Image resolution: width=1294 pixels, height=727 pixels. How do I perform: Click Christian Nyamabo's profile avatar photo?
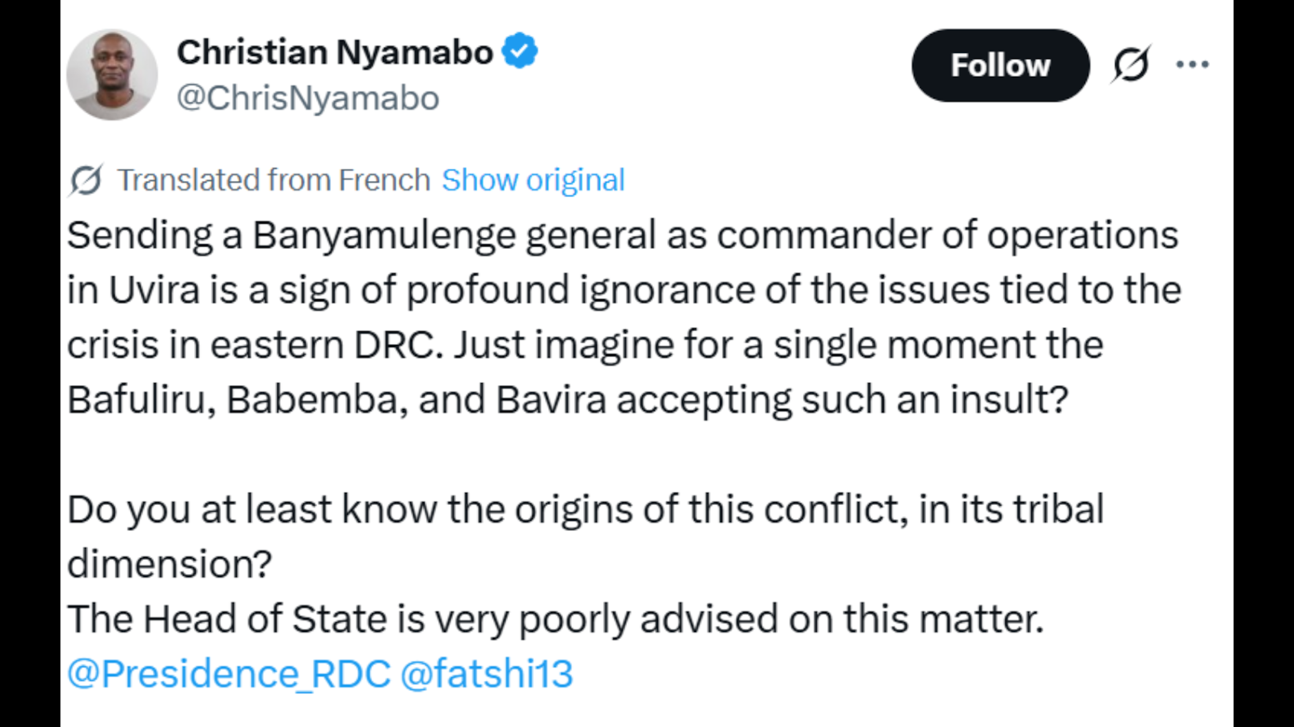coord(112,74)
